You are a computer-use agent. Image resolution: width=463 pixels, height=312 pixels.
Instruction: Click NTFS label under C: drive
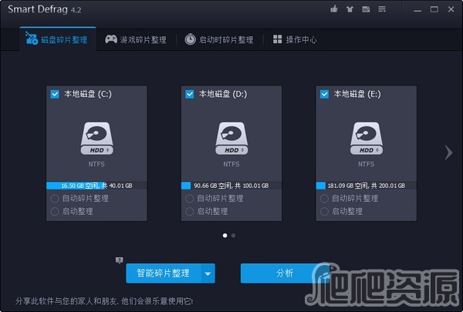coord(96,164)
